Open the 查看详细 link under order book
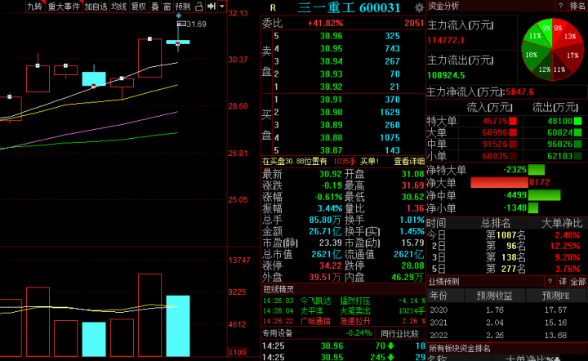588x361 pixels. pyautogui.click(x=408, y=162)
